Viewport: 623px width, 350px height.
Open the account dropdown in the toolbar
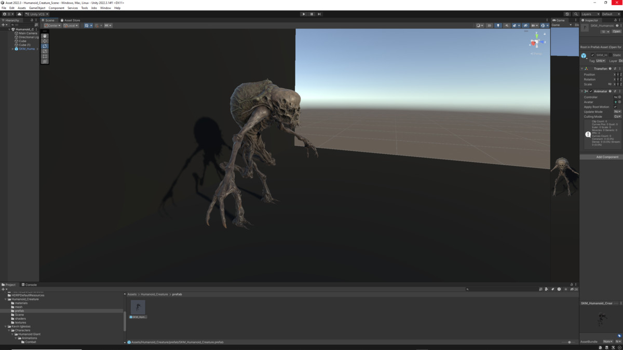click(x=8, y=14)
